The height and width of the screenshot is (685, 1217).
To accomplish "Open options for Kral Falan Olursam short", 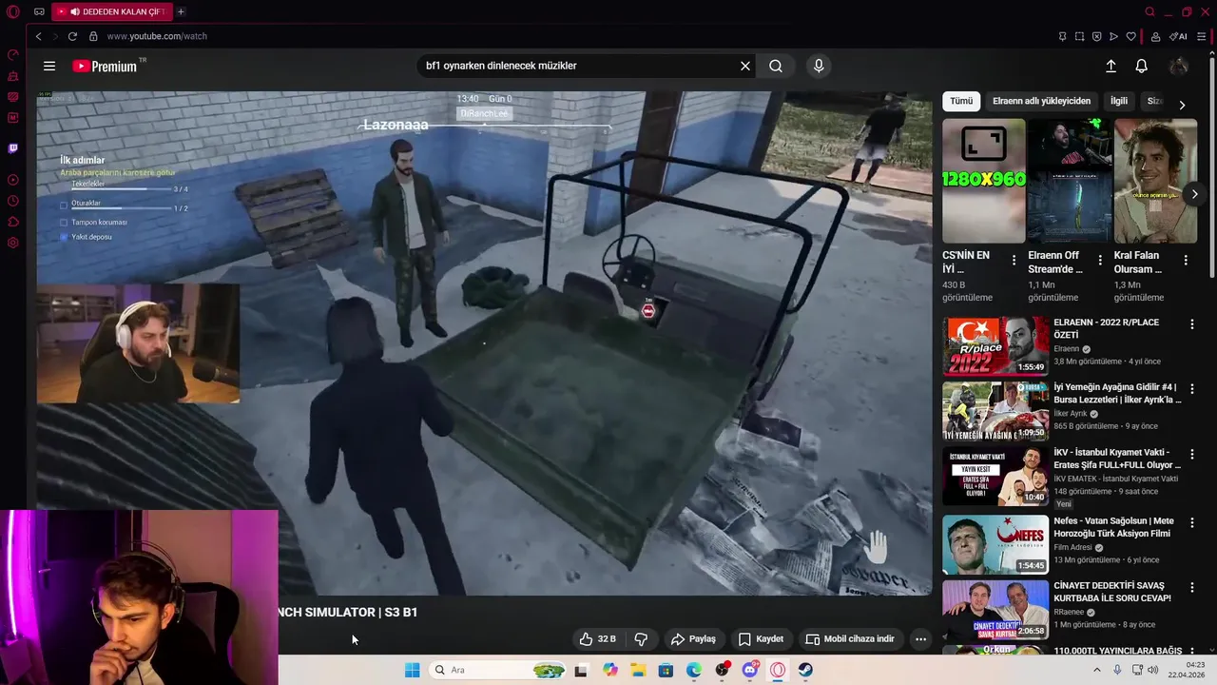I will [x=1186, y=260].
